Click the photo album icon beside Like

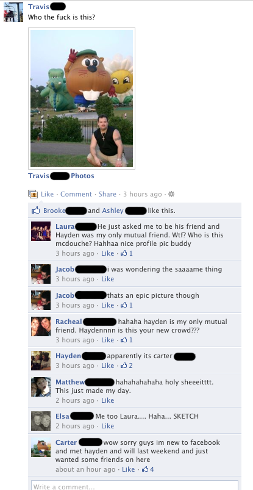pyautogui.click(x=33, y=194)
